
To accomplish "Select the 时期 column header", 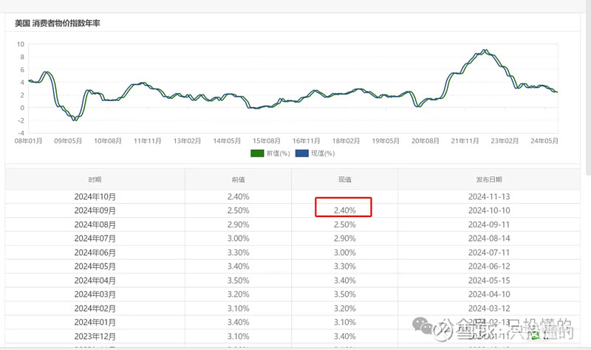I will tap(95, 179).
